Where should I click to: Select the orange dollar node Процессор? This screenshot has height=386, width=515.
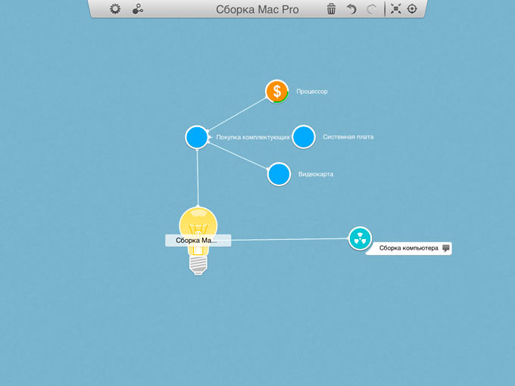tap(277, 92)
